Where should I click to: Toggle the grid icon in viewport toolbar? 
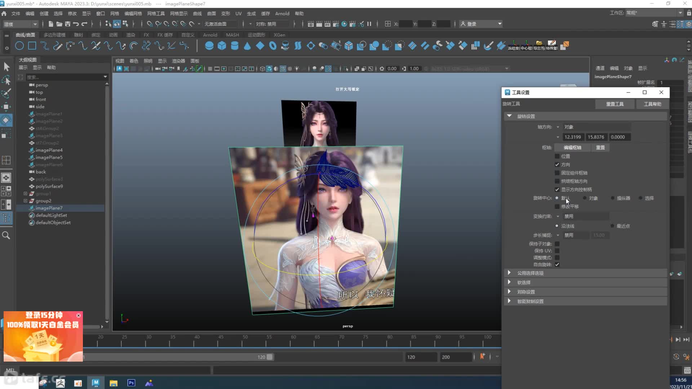coord(210,68)
